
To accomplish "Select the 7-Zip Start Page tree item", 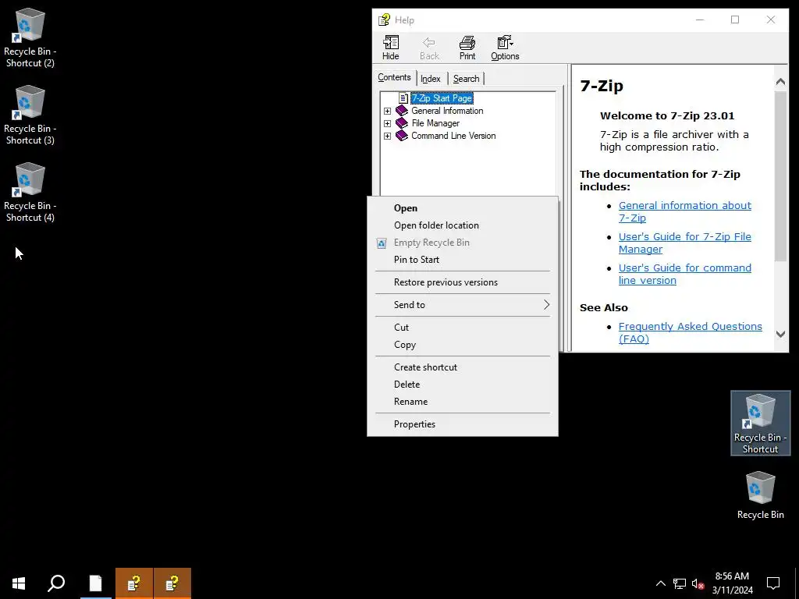I will tap(442, 97).
